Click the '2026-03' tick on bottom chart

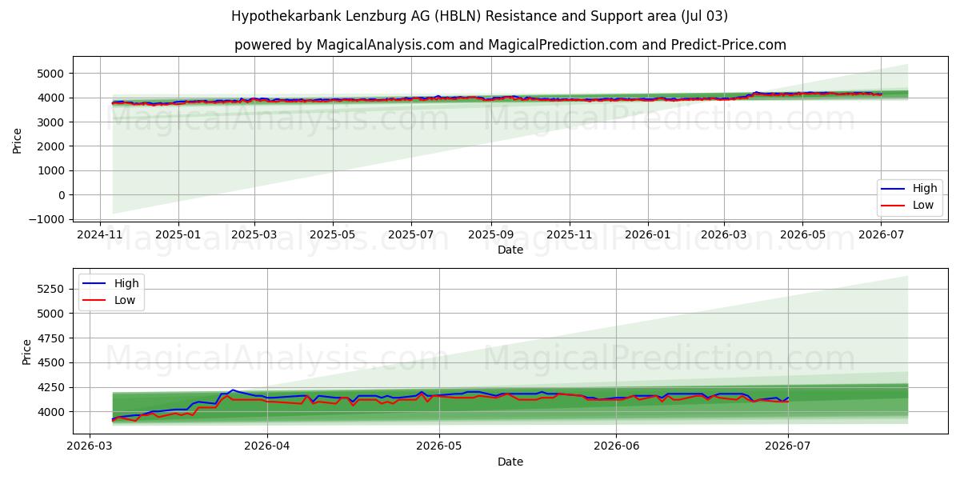click(89, 446)
